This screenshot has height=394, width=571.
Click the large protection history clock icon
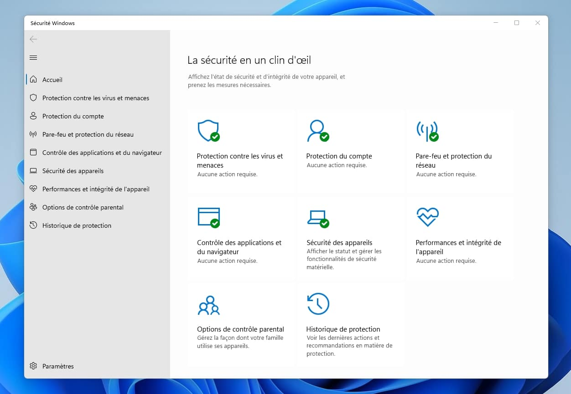[318, 304]
